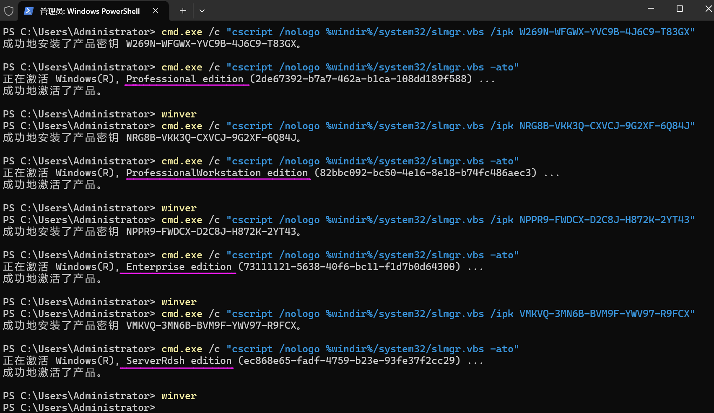Click the underlined "ServerRdsh edition" text
Image resolution: width=714 pixels, height=413 pixels.
coord(179,361)
